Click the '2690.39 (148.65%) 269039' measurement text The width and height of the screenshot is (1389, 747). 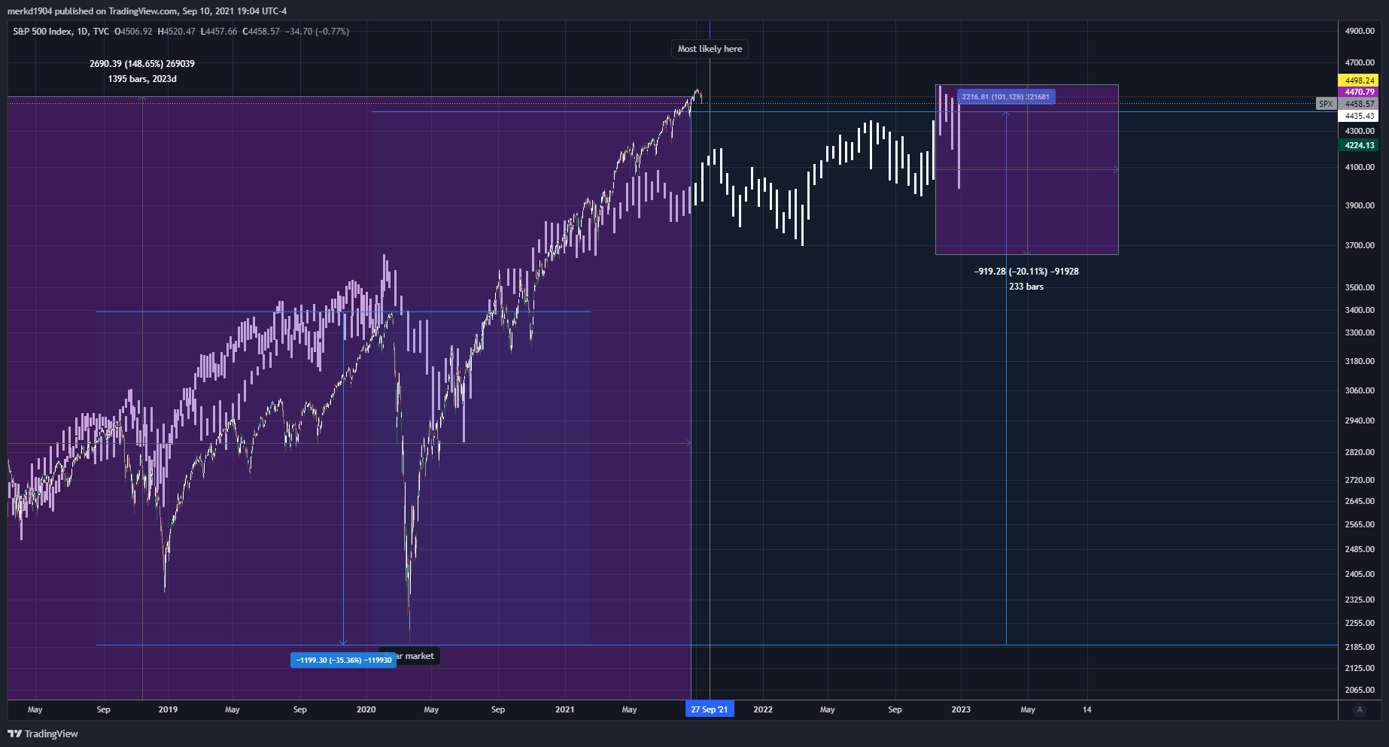[x=142, y=64]
